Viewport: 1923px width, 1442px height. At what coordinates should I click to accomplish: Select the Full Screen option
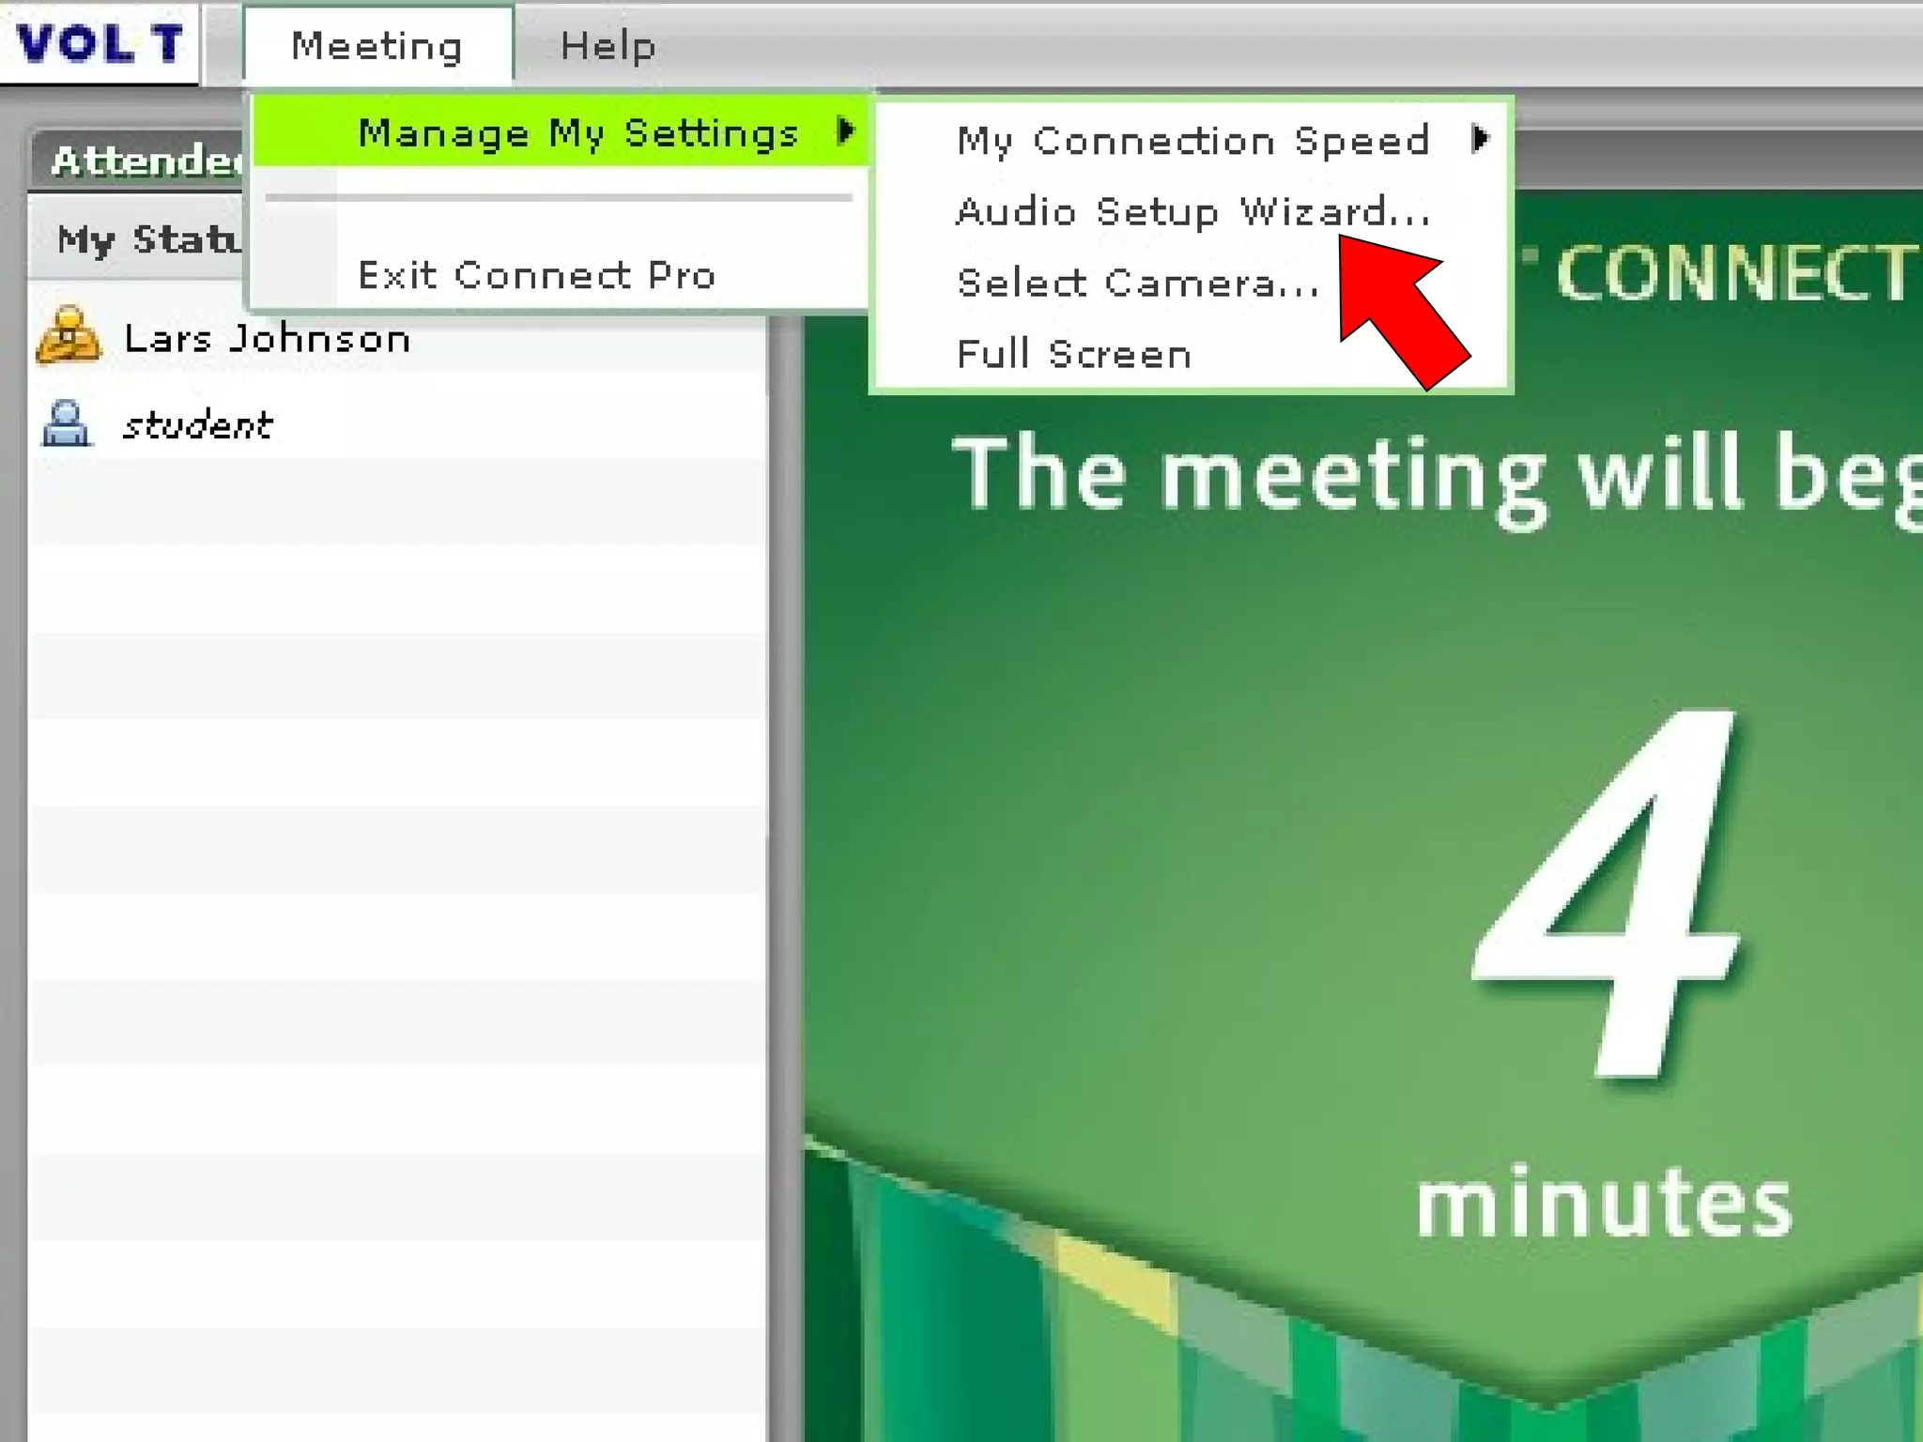click(x=1074, y=354)
